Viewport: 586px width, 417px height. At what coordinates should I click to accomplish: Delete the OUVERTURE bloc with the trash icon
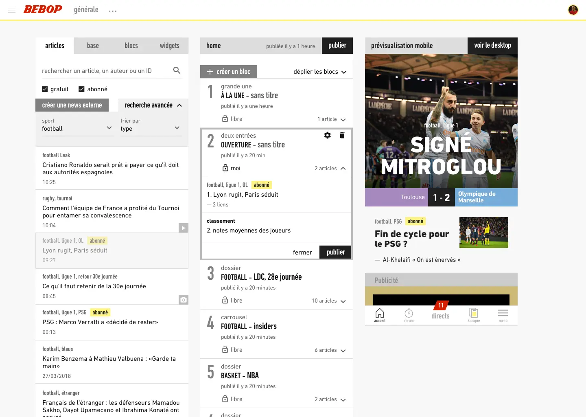tap(342, 135)
